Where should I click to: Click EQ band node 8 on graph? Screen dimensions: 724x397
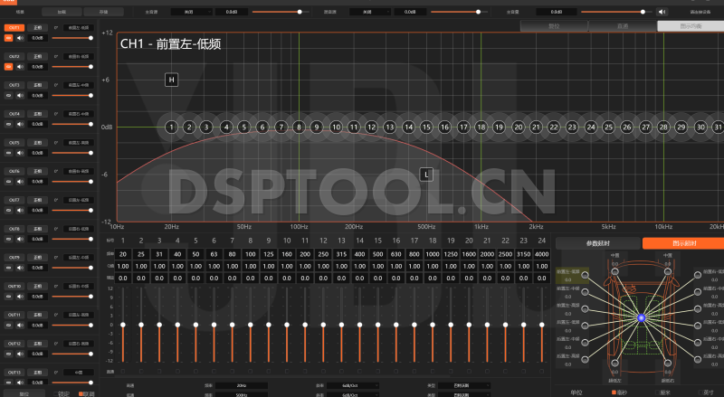(x=299, y=128)
